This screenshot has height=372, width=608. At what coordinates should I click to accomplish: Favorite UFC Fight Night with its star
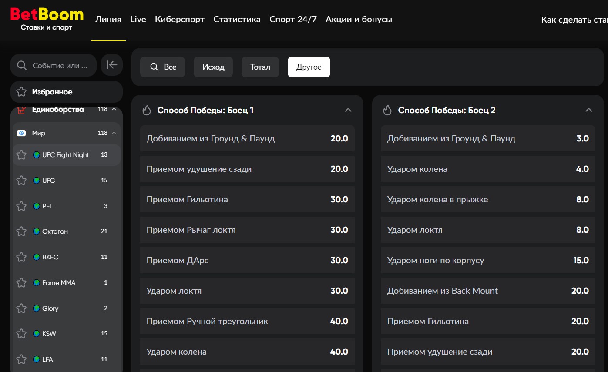coord(21,155)
